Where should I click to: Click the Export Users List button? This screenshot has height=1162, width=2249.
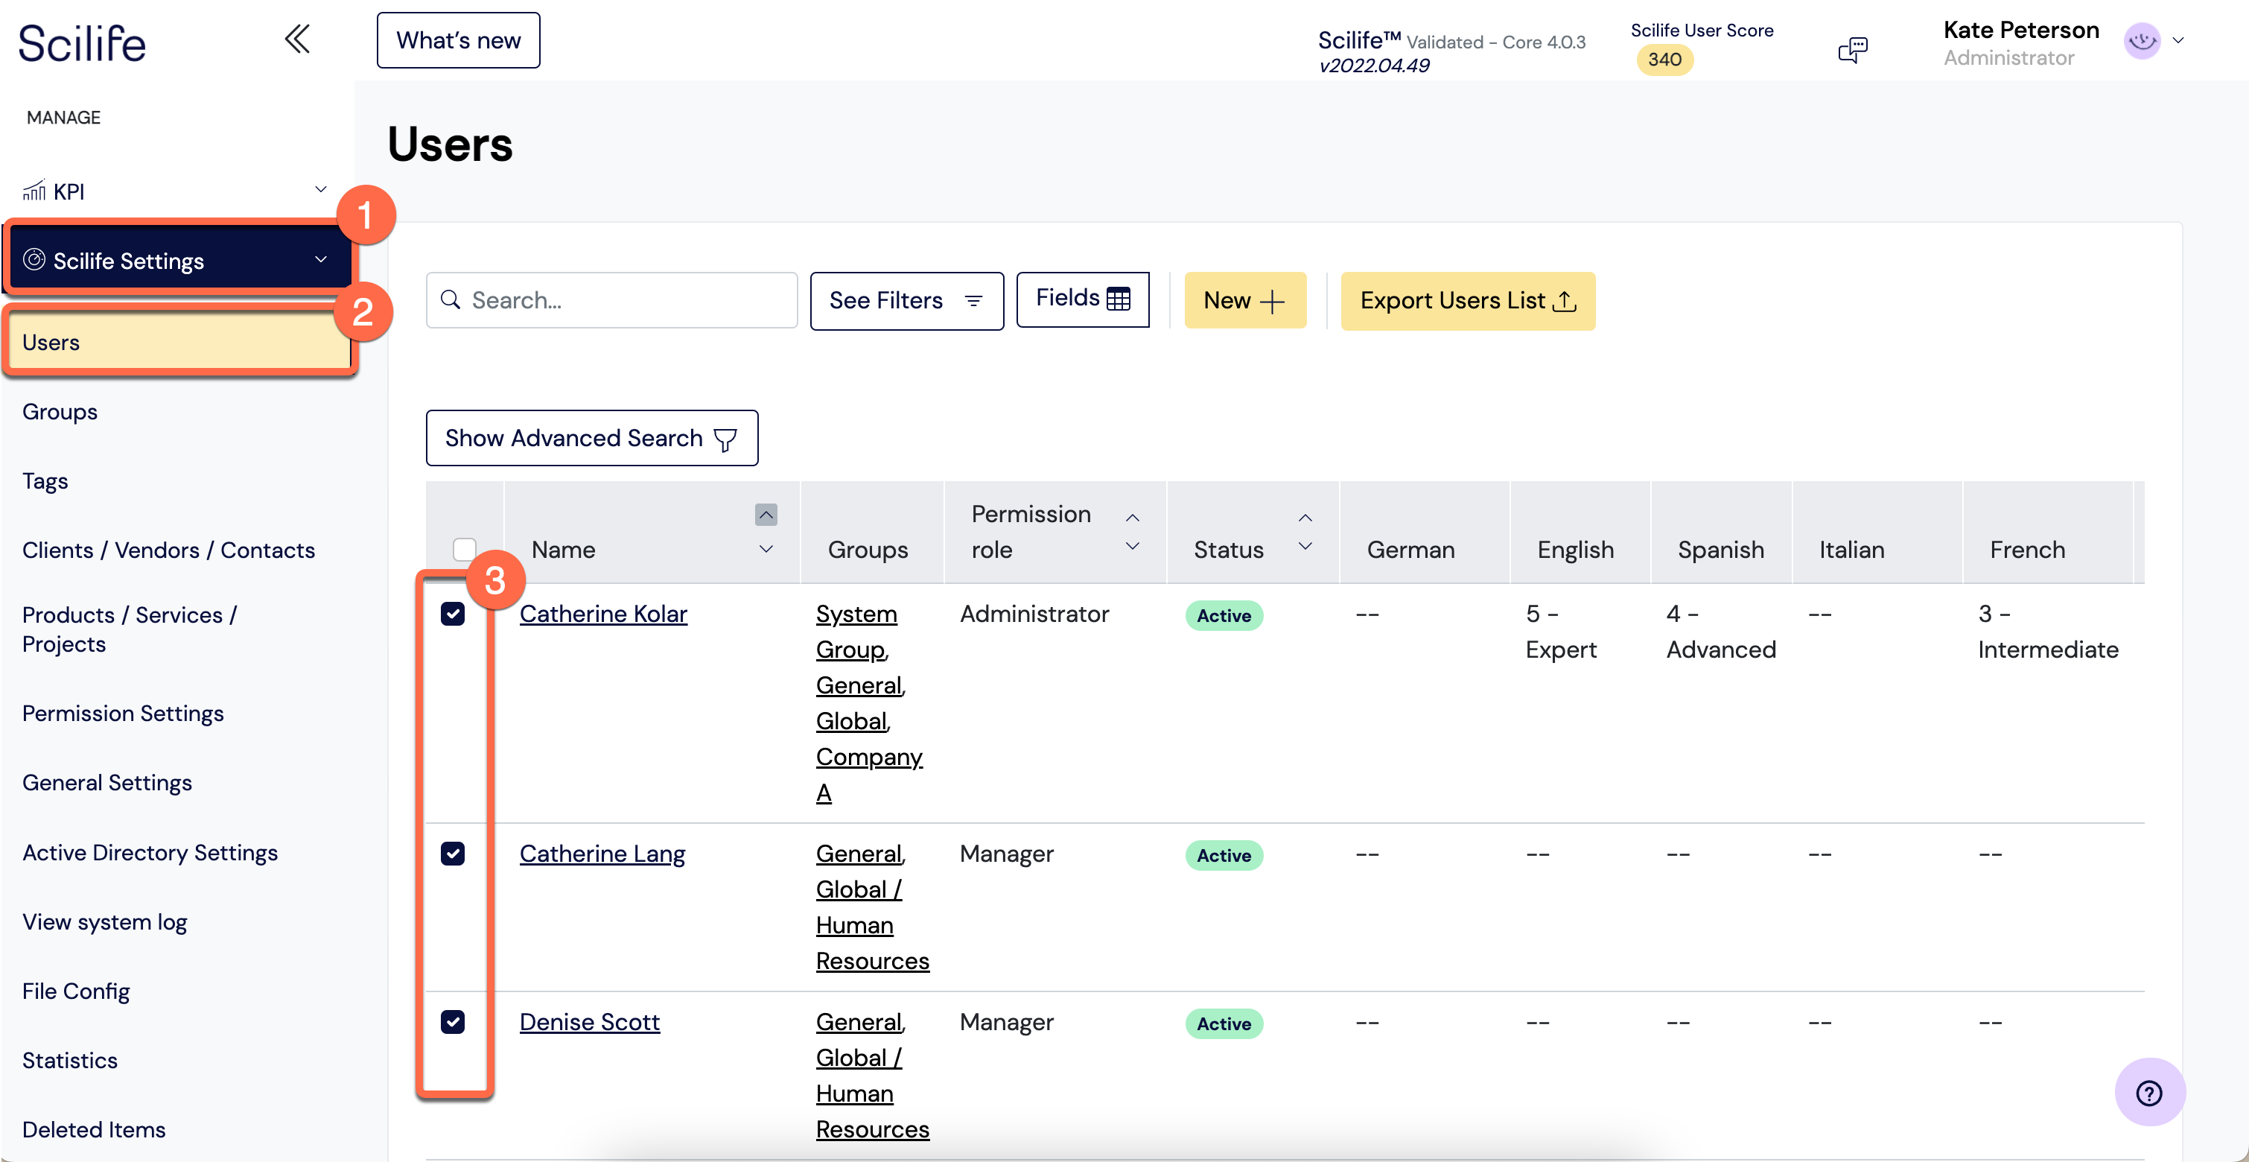tap(1468, 300)
